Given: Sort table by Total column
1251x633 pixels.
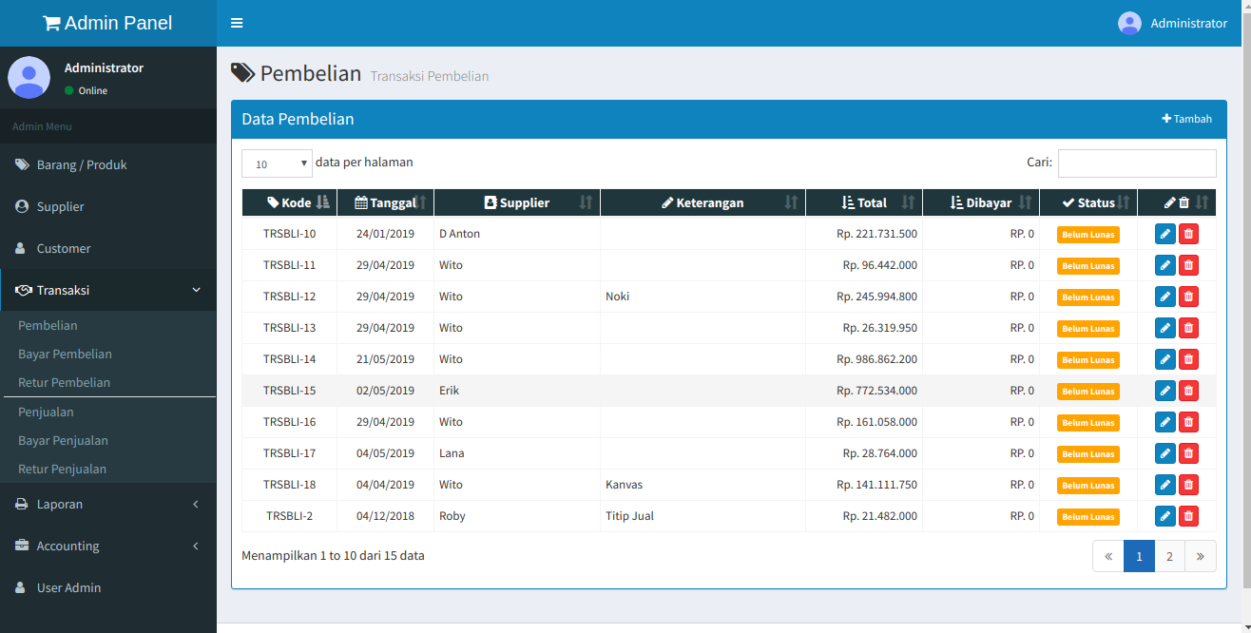Looking at the screenshot, I should click(864, 202).
